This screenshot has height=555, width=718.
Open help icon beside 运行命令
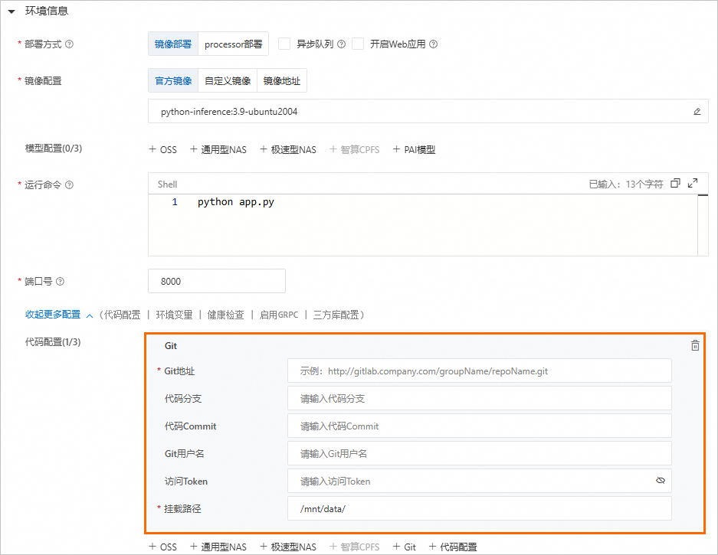point(69,184)
